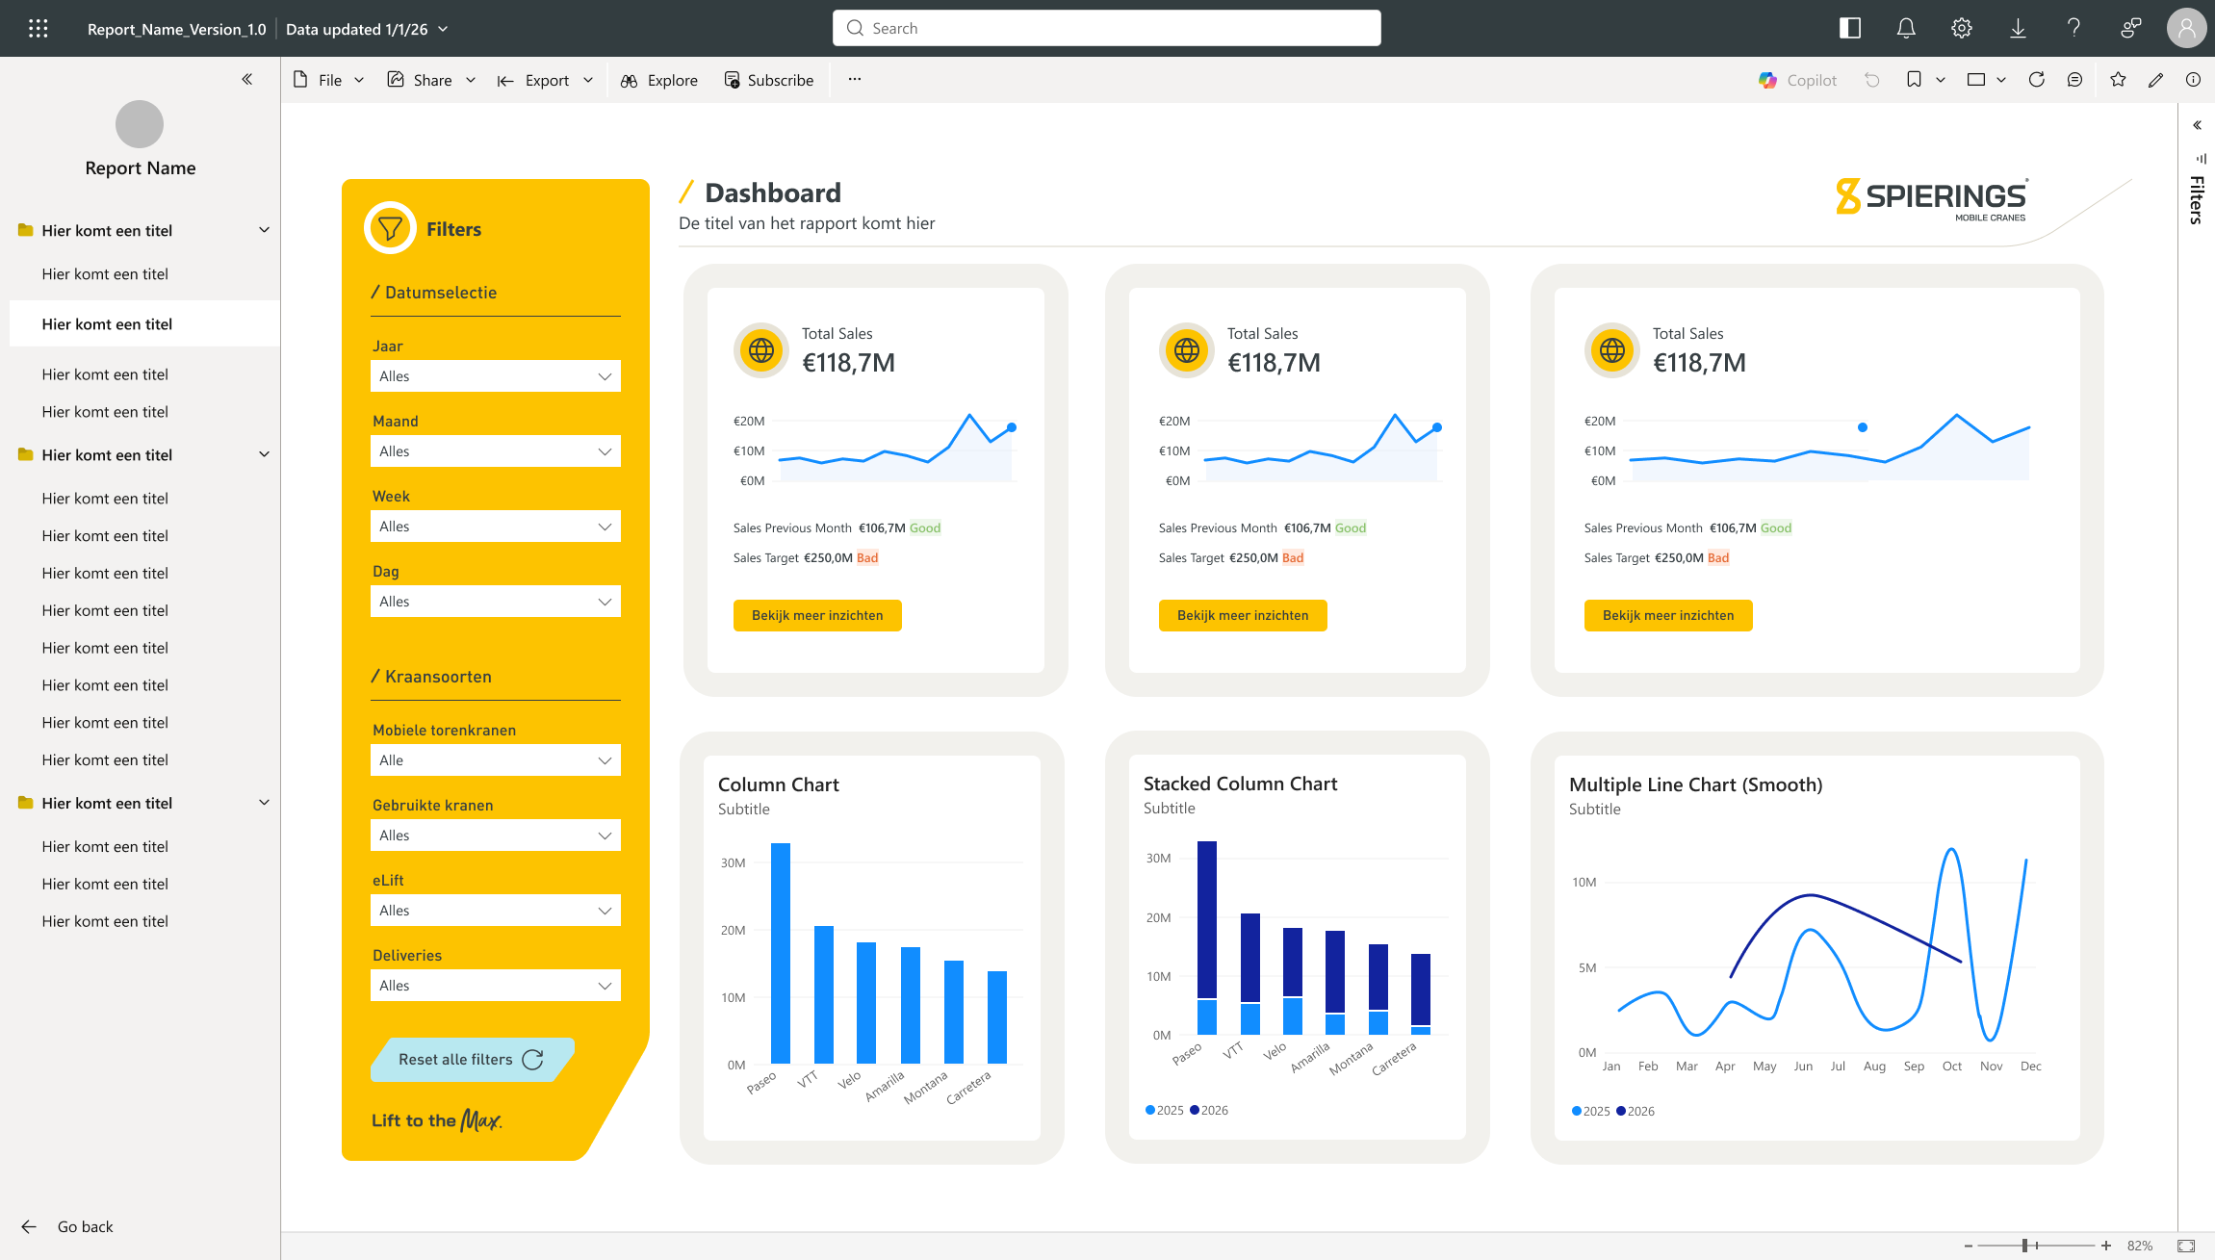Collapse the first Hier komt een titel folder
2215x1260 pixels.
pos(265,230)
